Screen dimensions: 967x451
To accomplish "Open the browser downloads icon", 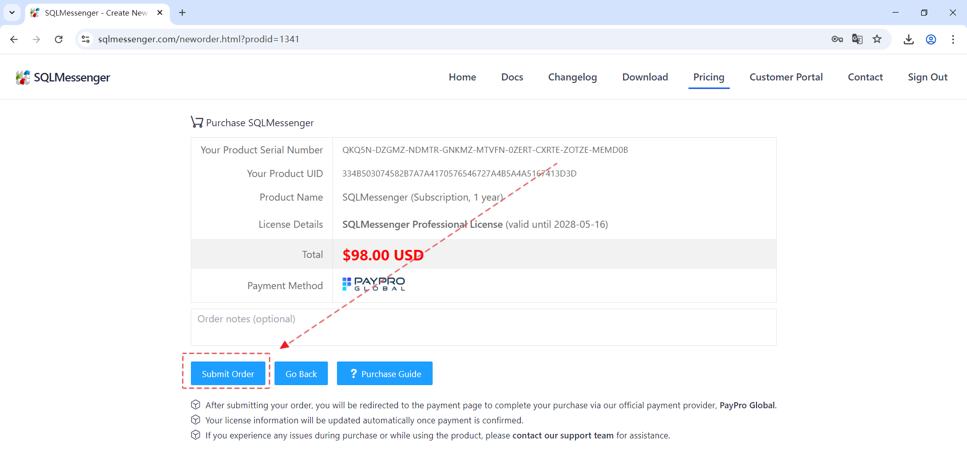I will 909,39.
